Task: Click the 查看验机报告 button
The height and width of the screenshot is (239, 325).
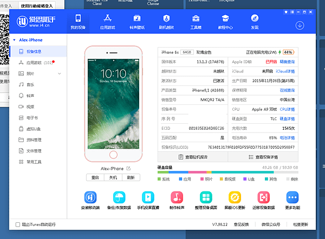Action: 193,157
